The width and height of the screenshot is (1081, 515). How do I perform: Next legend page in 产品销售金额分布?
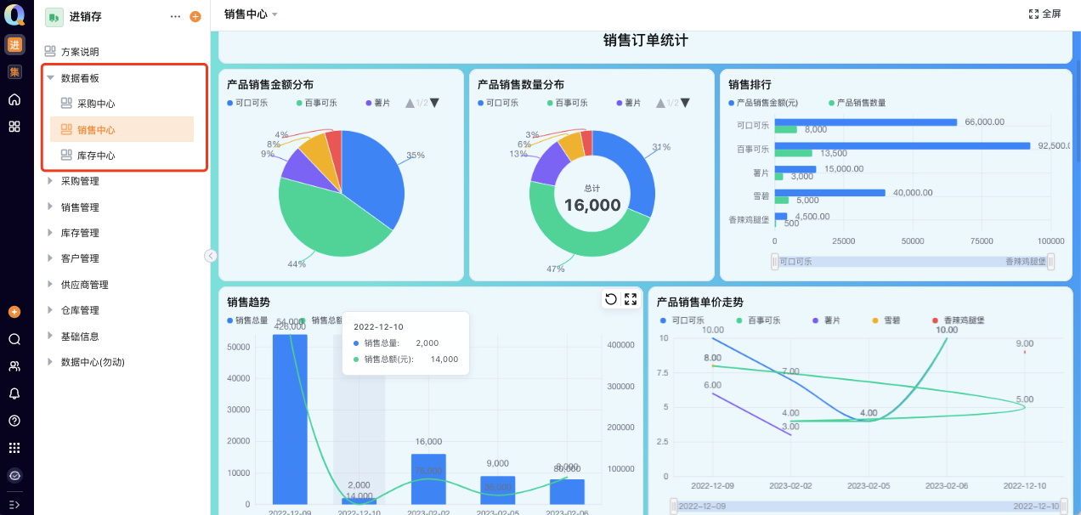434,103
